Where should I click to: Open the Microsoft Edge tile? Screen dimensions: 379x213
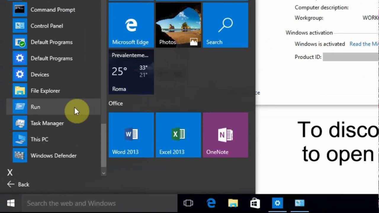coord(131,25)
